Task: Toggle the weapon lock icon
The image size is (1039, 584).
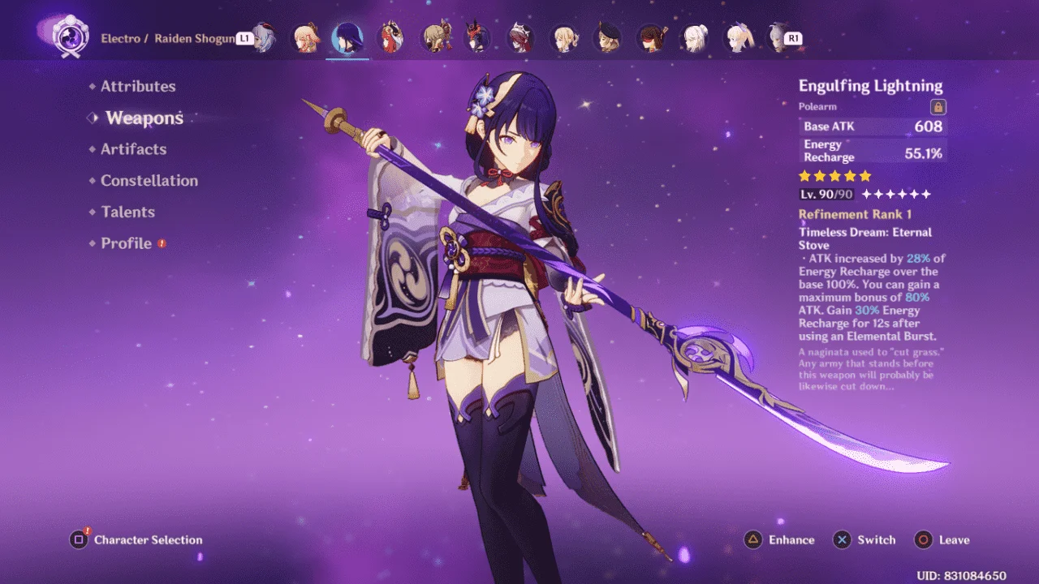Action: click(x=938, y=106)
